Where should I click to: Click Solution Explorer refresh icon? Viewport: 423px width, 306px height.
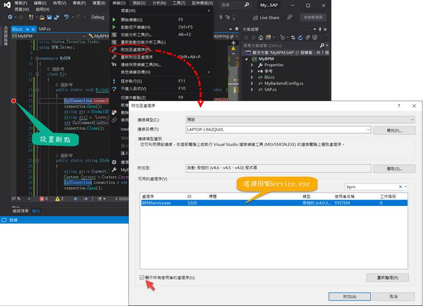(300, 37)
